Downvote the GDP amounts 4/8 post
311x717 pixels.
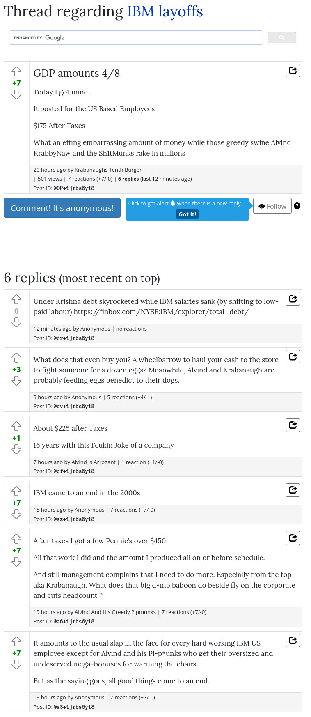point(16,95)
